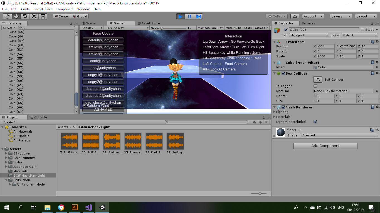Open floor001 material settings gear

click(x=377, y=130)
